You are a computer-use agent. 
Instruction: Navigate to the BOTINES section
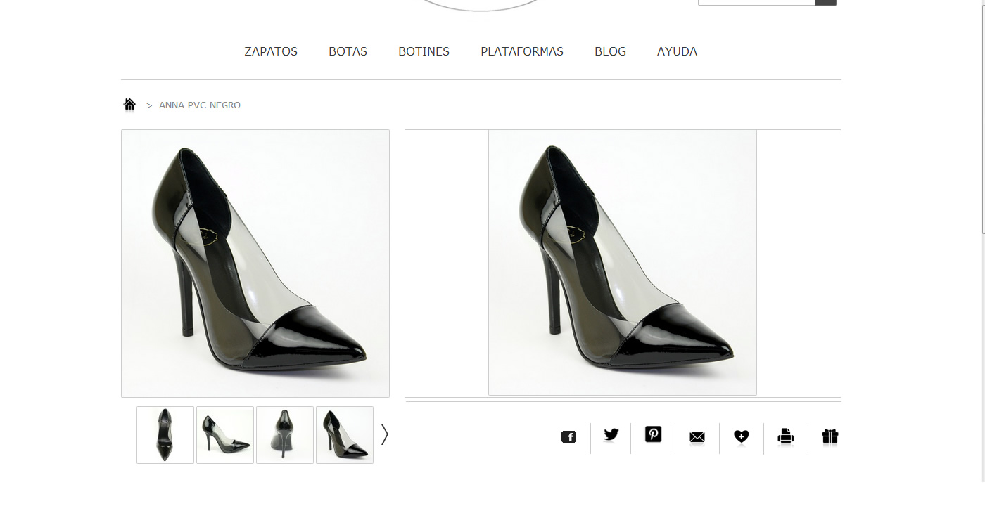click(x=424, y=51)
